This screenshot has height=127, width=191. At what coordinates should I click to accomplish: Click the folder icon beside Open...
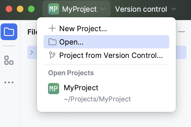(x=52, y=42)
